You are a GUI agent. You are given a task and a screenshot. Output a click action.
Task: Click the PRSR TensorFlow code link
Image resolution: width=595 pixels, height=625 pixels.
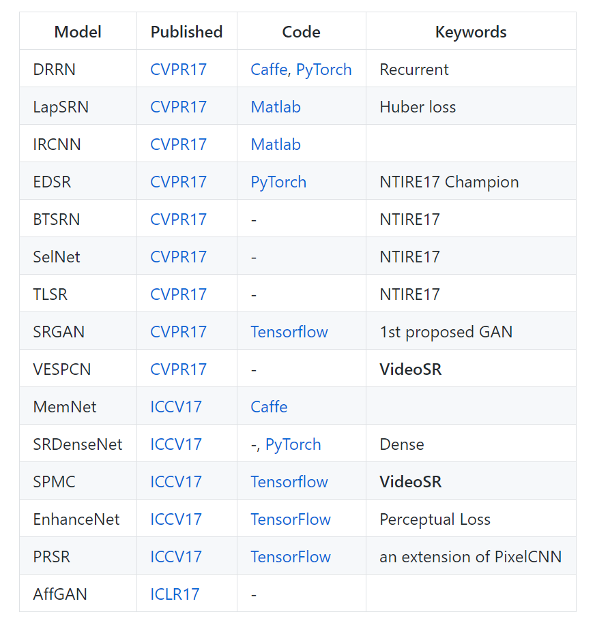coord(290,557)
